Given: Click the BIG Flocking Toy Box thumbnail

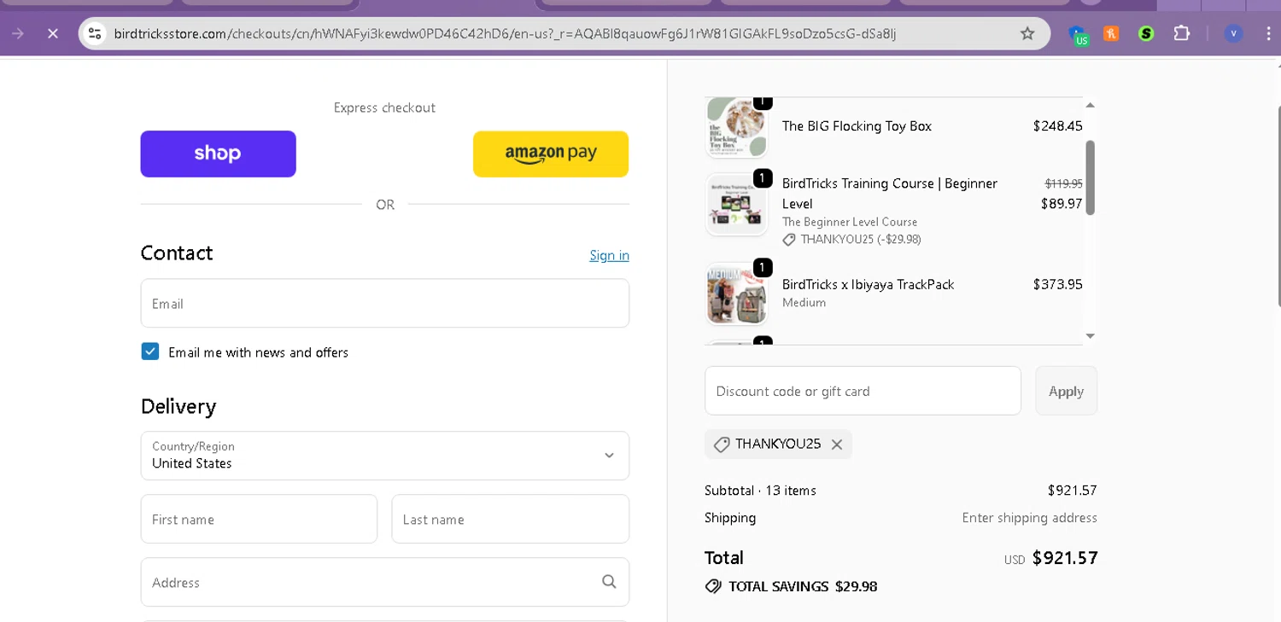Looking at the screenshot, I should [736, 128].
